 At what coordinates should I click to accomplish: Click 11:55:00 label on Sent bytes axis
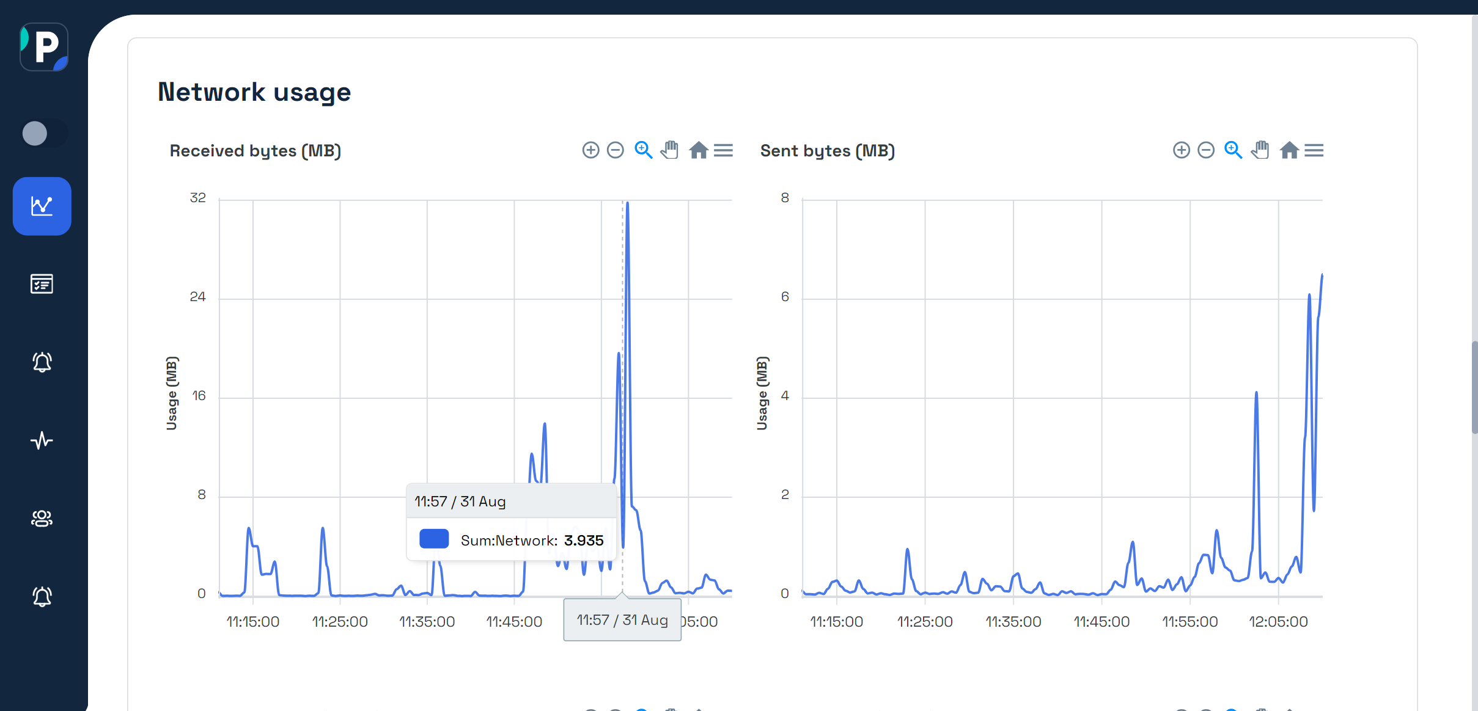point(1189,622)
